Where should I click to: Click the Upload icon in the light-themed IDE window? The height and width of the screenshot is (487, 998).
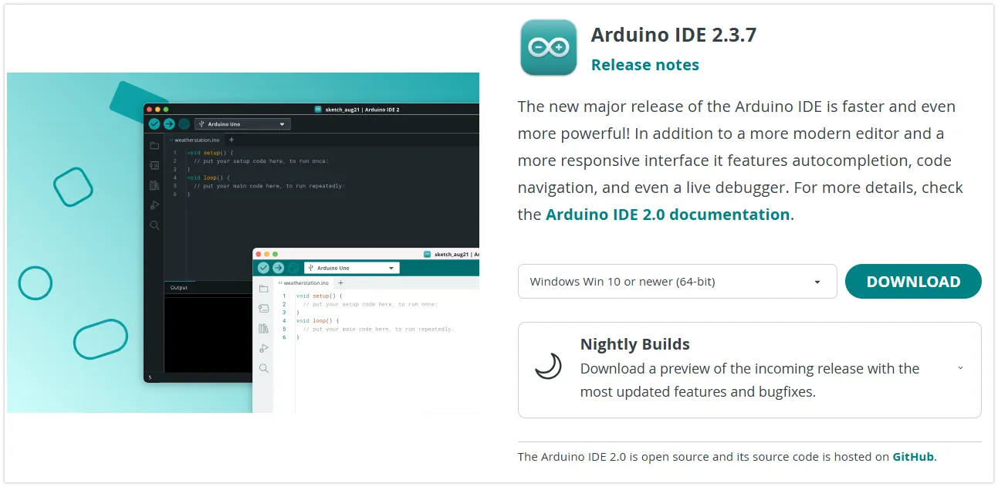pyautogui.click(x=278, y=268)
